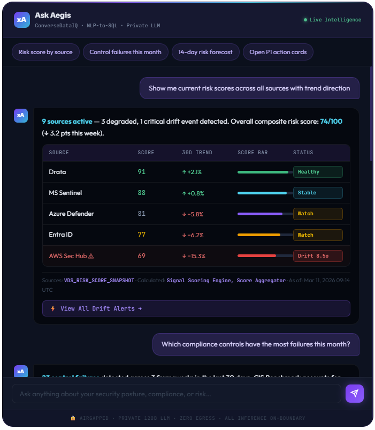Click the send message paper plane button
The image size is (375, 430).
(x=354, y=394)
